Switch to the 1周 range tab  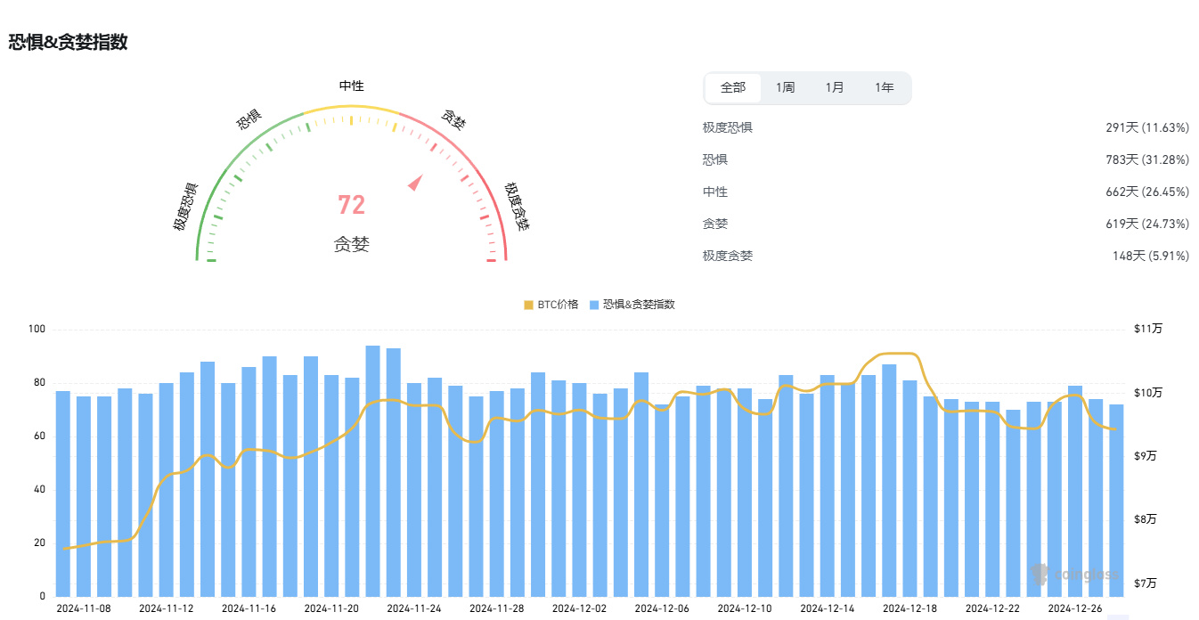(785, 88)
